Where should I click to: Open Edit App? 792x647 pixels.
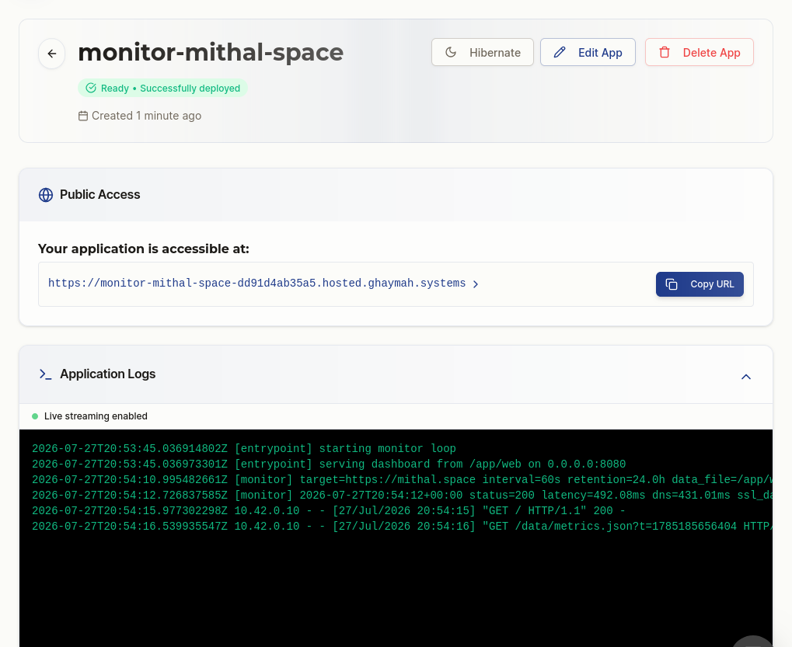click(x=588, y=52)
